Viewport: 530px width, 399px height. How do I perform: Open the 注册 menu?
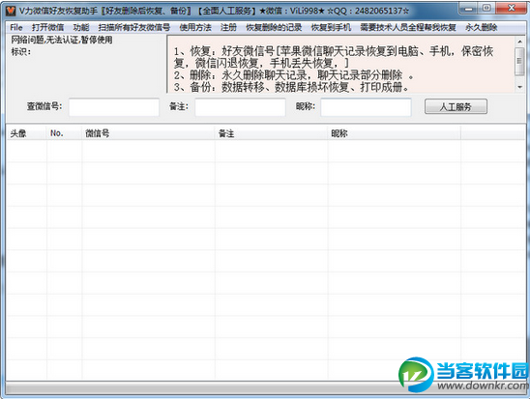[228, 27]
